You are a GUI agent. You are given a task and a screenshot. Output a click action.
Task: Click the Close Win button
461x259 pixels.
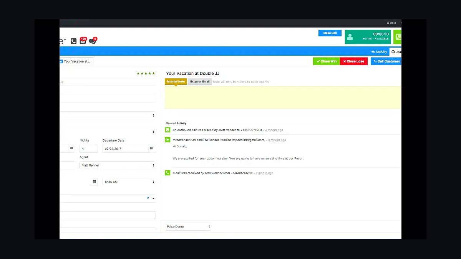[327, 61]
